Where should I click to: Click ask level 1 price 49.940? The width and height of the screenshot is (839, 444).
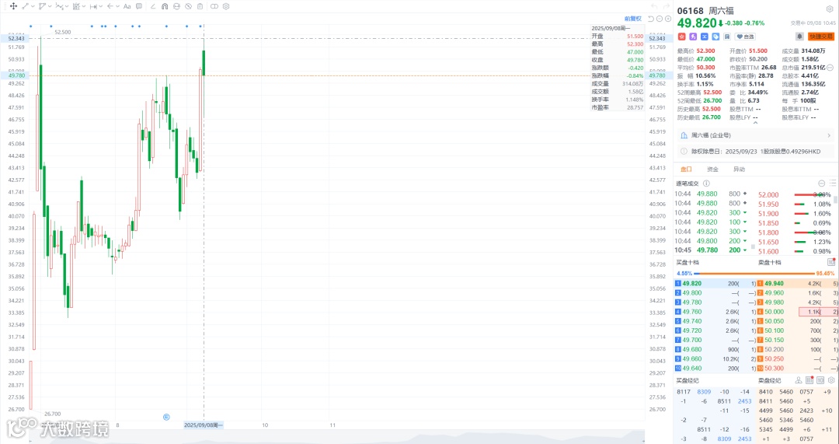(775, 283)
